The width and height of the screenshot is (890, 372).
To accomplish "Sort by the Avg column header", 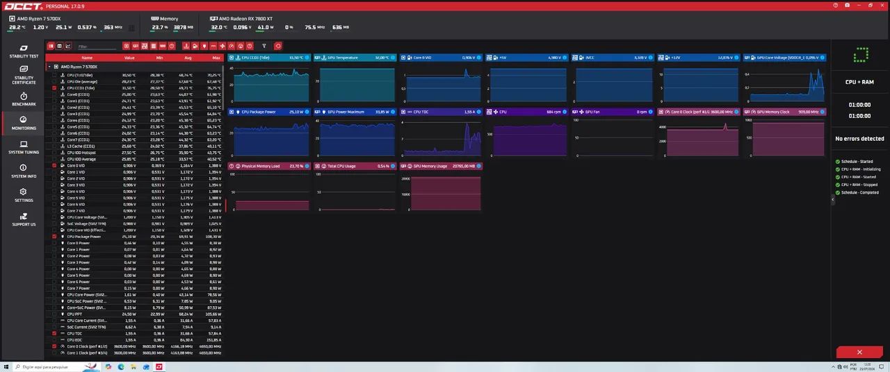I will tap(188, 58).
